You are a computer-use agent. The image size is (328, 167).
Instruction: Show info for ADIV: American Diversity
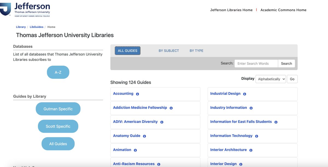click(x=162, y=122)
